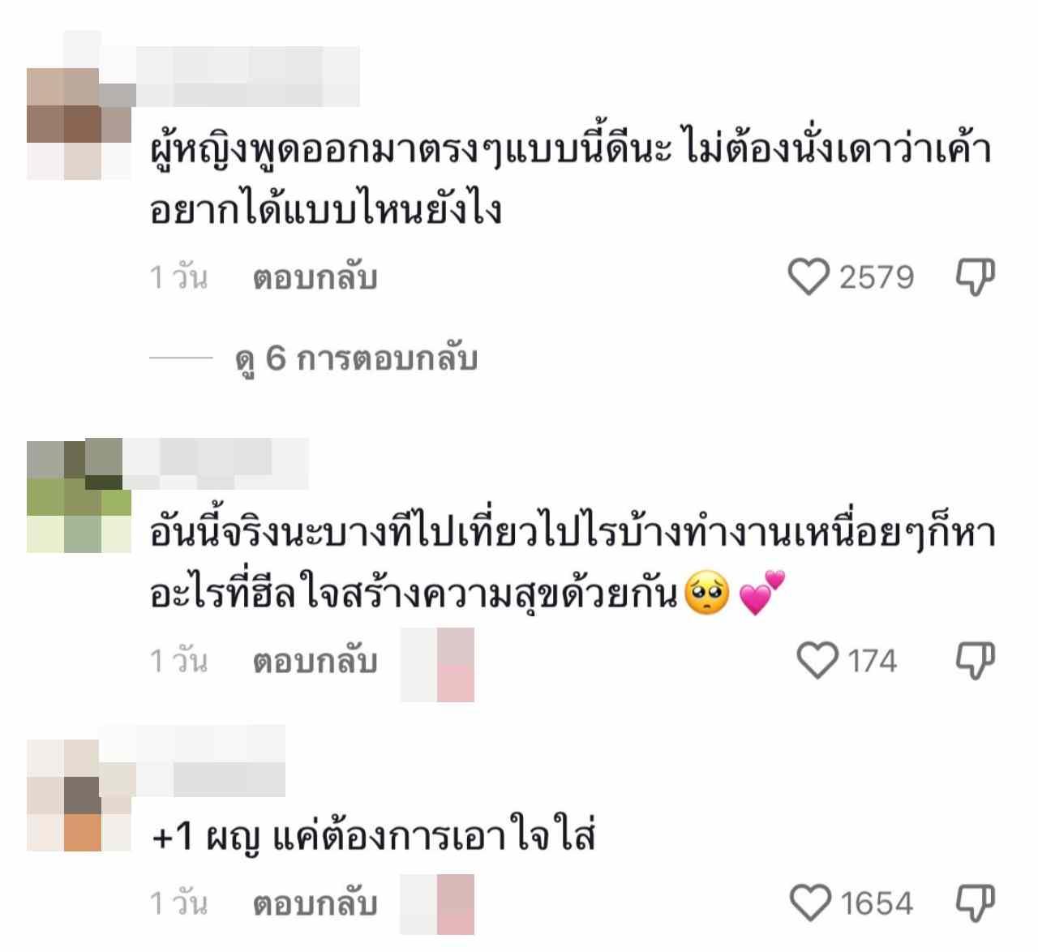Expand ดู 6 การตอบกลับ replies
The image size is (1038, 952).
pos(356,358)
